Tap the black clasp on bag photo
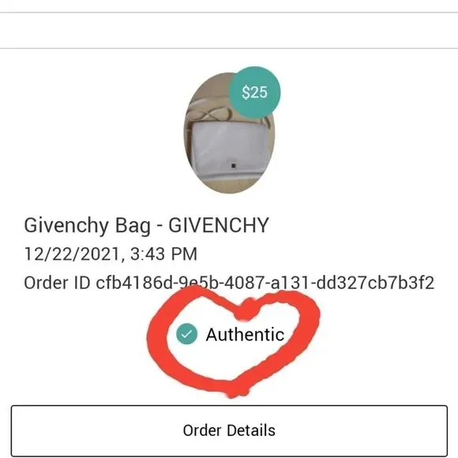The width and height of the screenshot is (458, 458). 233,166
